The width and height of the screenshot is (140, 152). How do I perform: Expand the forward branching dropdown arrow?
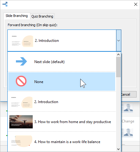click(119, 41)
